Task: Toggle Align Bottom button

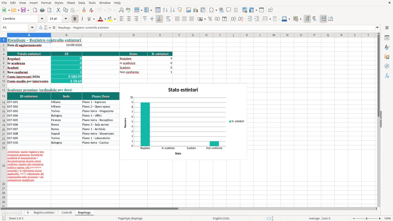Action: click(x=159, y=19)
